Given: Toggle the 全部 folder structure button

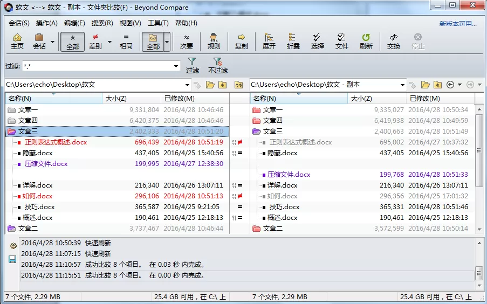Looking at the screenshot, I should pos(153,42).
